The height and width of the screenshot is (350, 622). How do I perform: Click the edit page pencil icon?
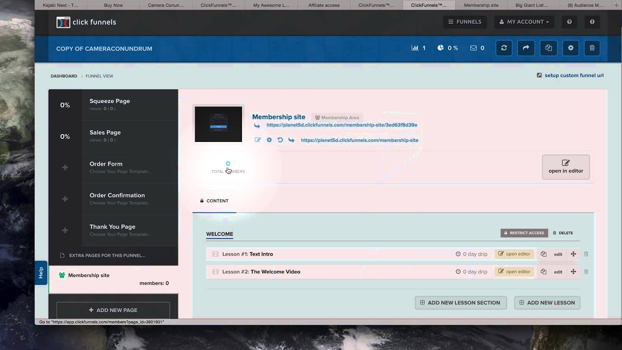(258, 140)
